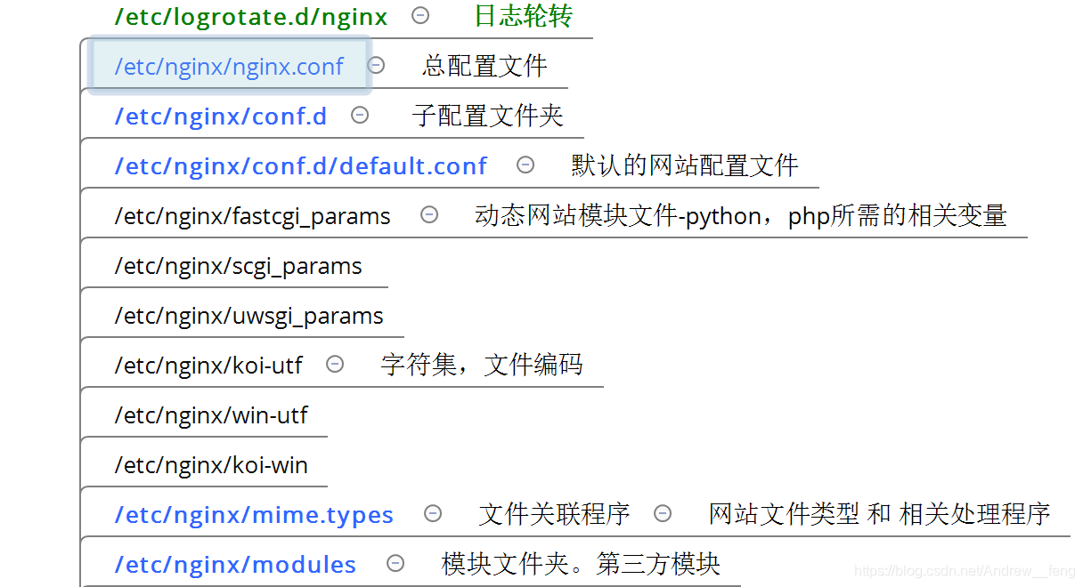The image size is (1083, 587).
Task: Collapse the /etc/nginx/modules node
Action: click(395, 563)
